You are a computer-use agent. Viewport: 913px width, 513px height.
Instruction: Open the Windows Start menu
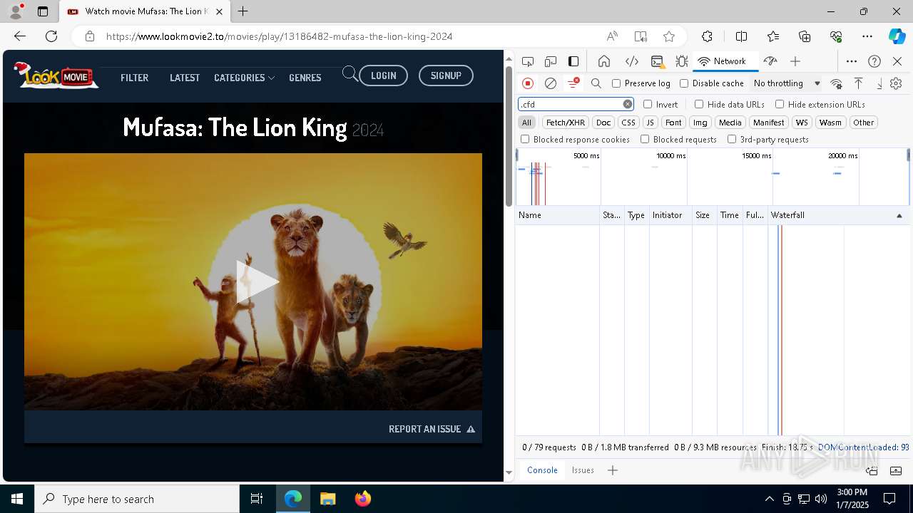(17, 499)
